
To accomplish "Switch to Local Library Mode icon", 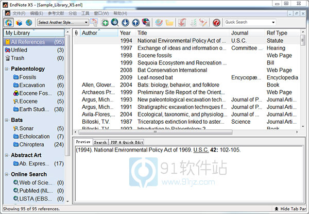I will click(20, 22).
